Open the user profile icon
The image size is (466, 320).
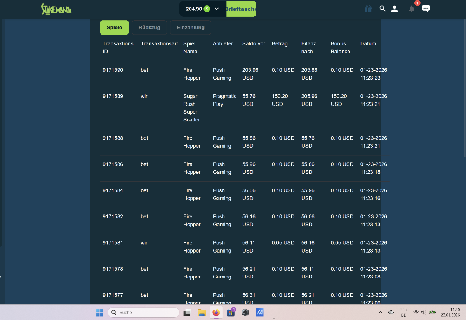coord(395,9)
